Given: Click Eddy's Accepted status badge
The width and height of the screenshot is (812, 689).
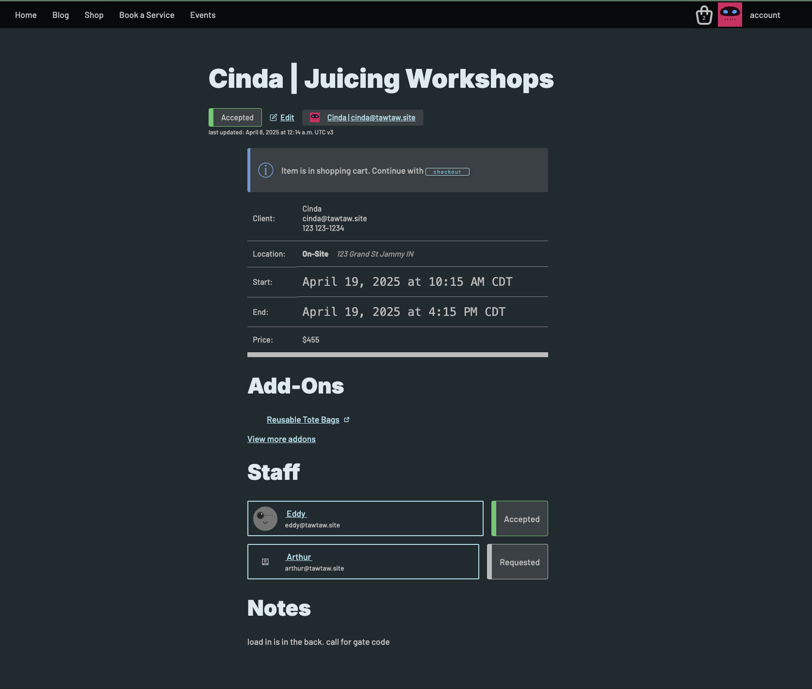Looking at the screenshot, I should (x=520, y=519).
